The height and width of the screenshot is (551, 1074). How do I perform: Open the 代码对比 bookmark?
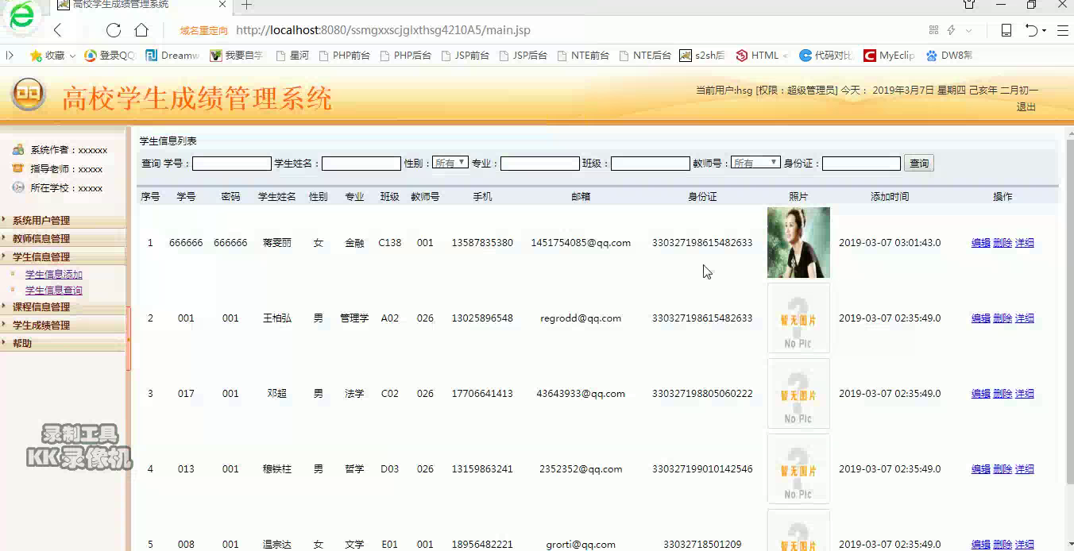(x=826, y=56)
